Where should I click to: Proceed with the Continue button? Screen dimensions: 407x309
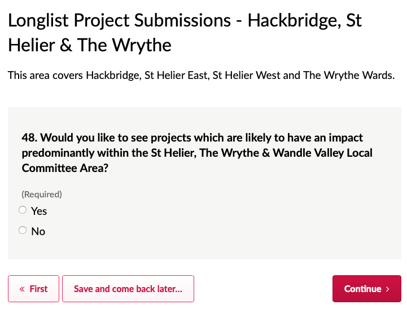click(x=366, y=289)
